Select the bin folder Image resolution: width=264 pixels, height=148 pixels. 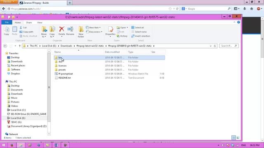tap(109, 58)
